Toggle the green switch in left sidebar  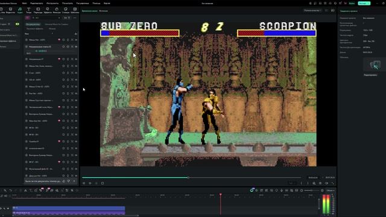(17, 24)
